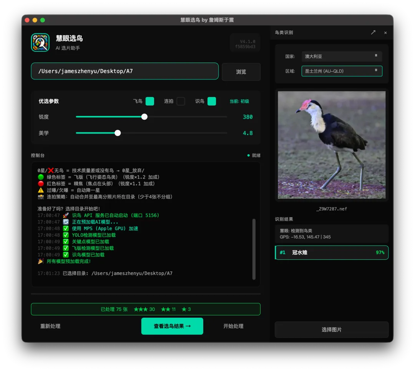Screen dimensions: 415x371
Task: Click the party popper icon beside 所有模型预加载完成
Action: [x=41, y=261]
